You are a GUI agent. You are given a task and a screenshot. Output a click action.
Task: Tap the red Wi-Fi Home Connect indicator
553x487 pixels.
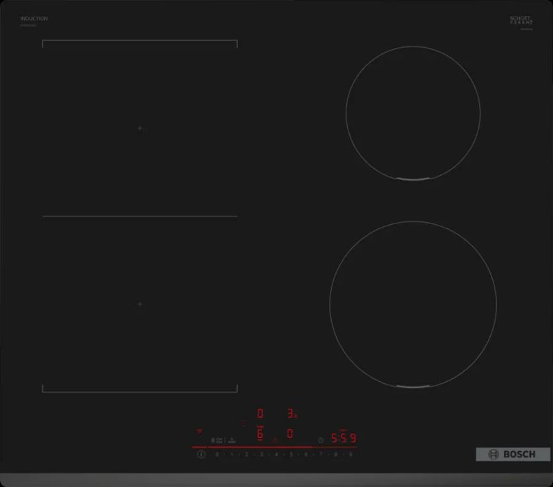click(201, 429)
